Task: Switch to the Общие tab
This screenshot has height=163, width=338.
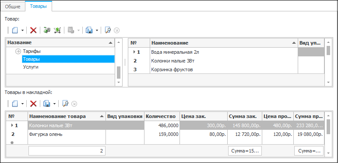Action: [13, 7]
